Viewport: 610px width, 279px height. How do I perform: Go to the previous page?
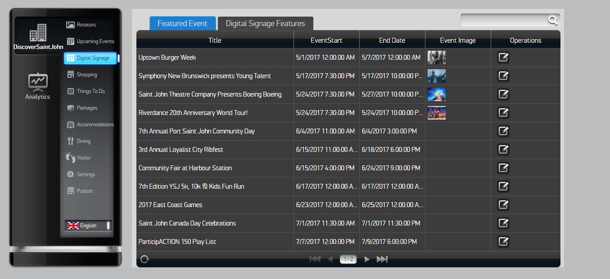click(330, 259)
